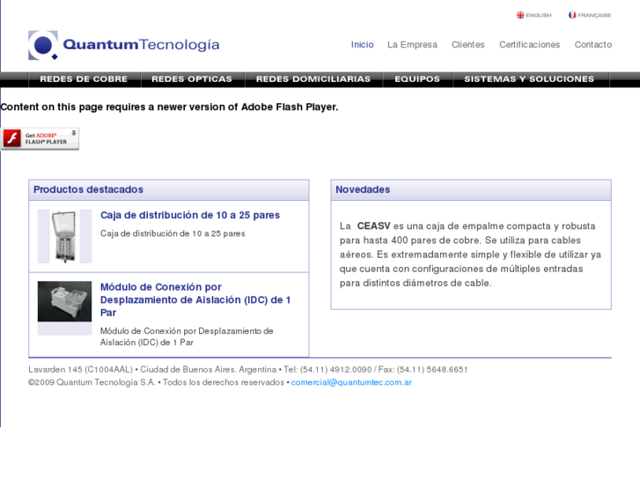The height and width of the screenshot is (480, 640).
Task: Click the Flash Player requirement message
Action: pos(169,107)
